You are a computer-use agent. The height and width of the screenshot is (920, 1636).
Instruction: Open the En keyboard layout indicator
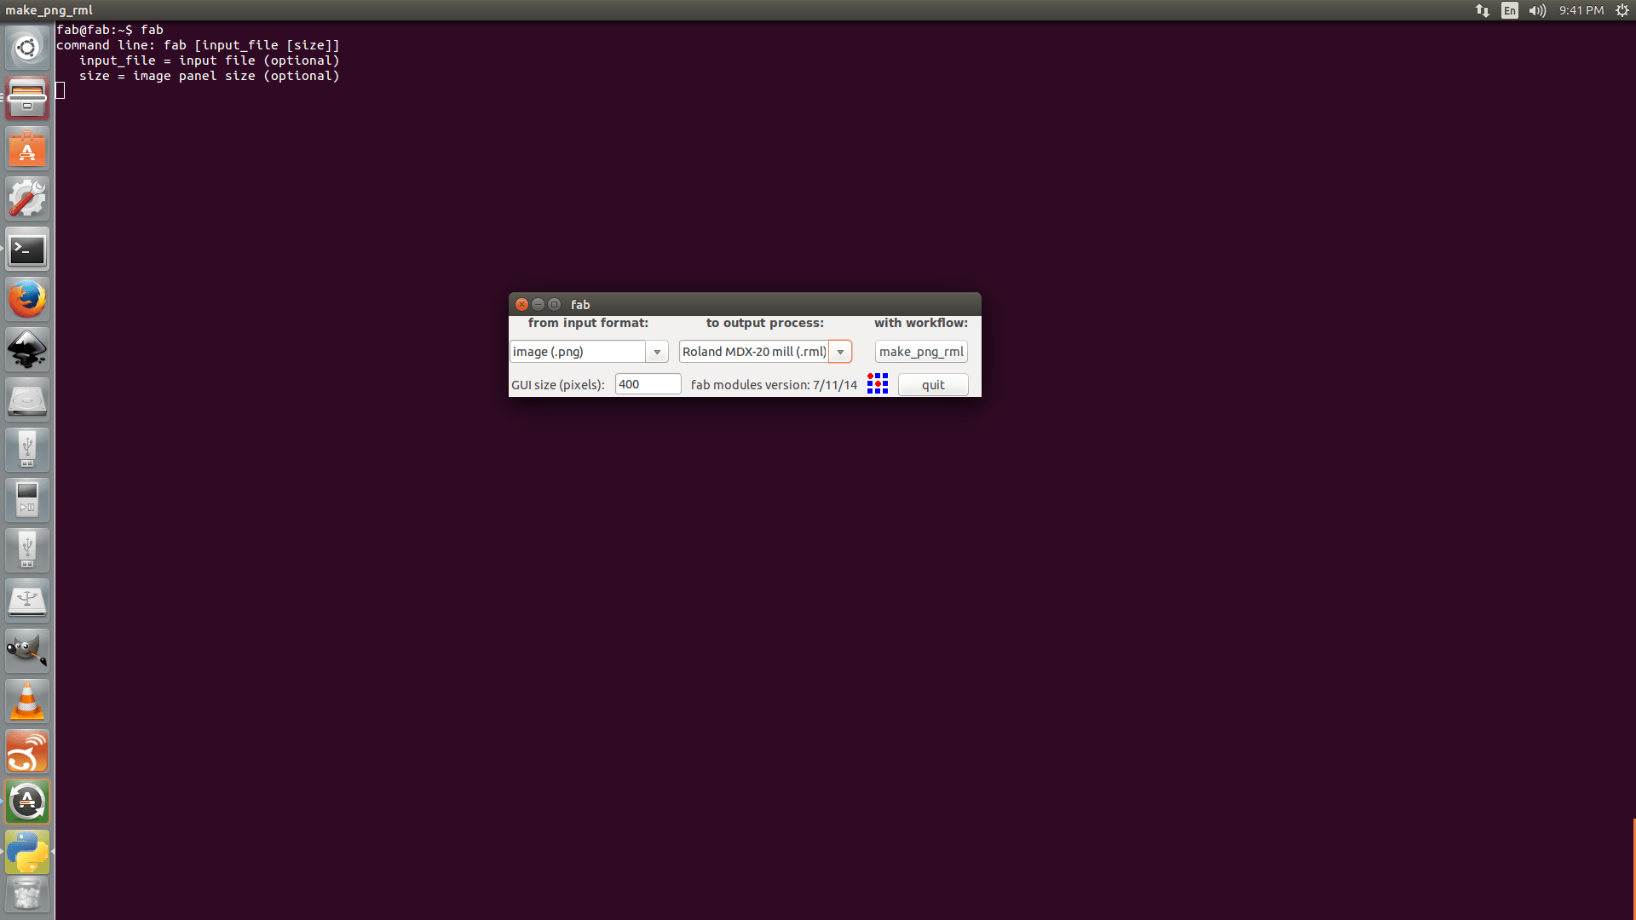pos(1510,10)
